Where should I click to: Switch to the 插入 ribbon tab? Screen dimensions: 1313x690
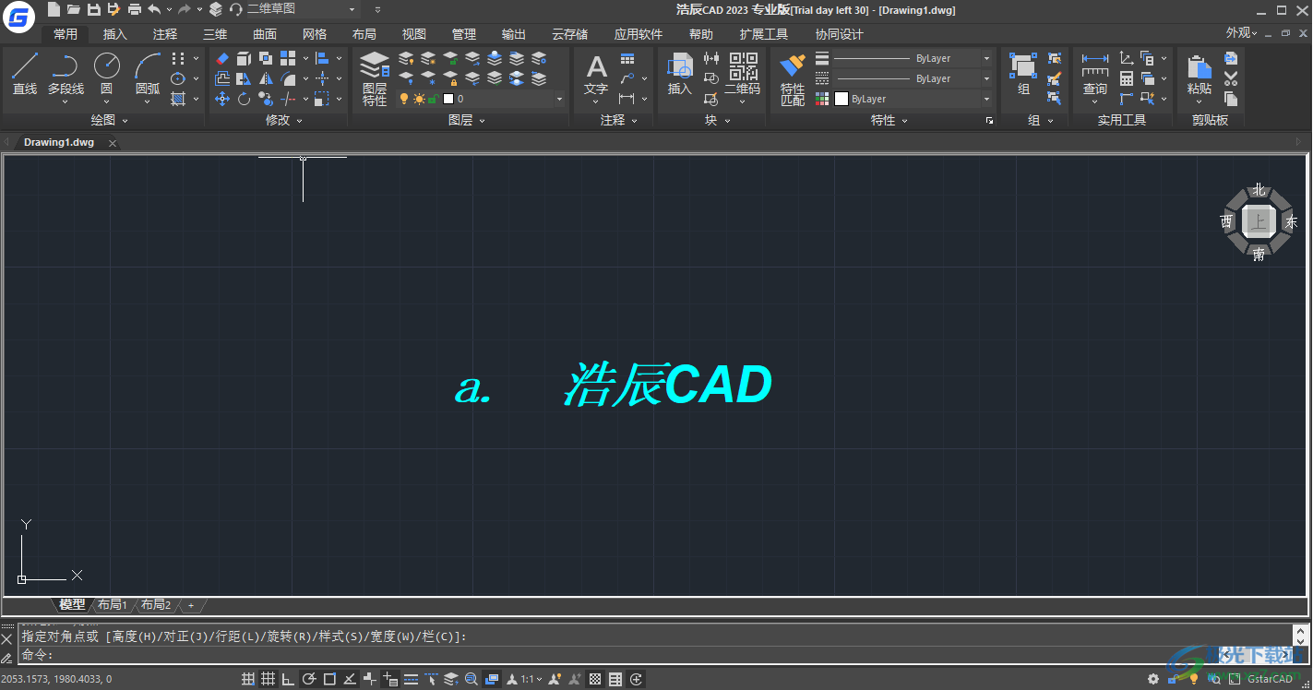[115, 34]
